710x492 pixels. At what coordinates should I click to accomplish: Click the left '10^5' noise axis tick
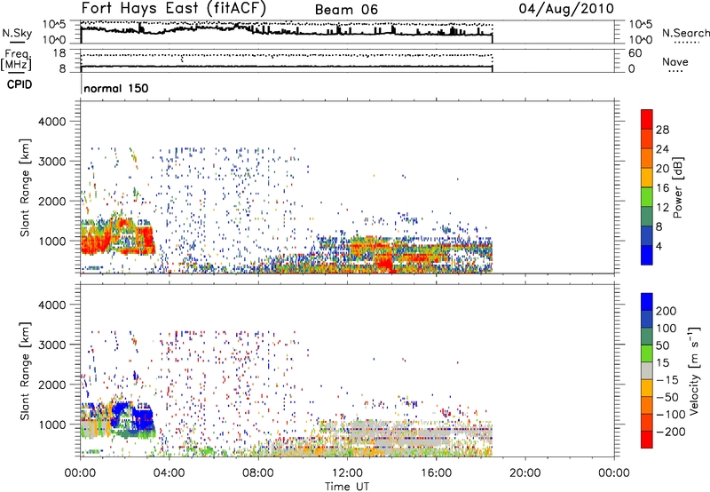click(x=54, y=25)
